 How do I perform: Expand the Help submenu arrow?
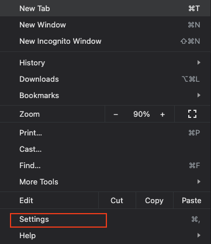click(199, 235)
